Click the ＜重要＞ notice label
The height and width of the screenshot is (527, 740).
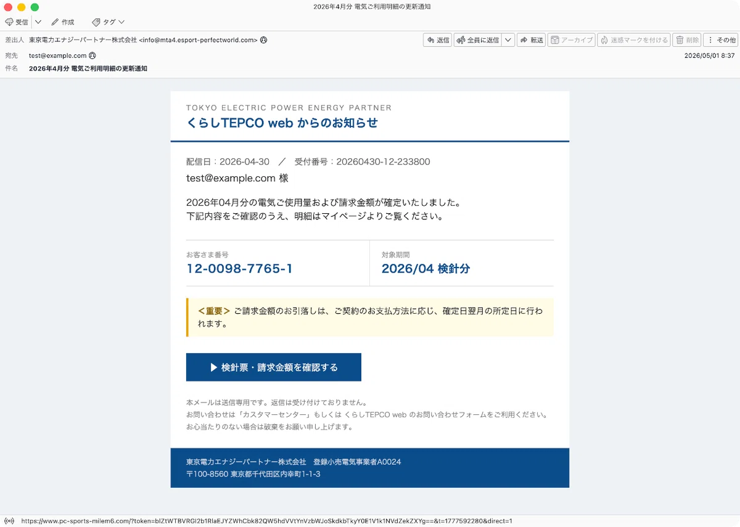click(214, 311)
